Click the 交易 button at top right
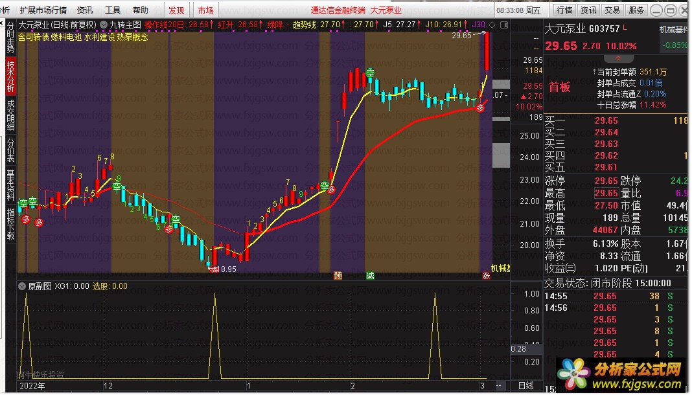692x395 pixels. point(612,10)
